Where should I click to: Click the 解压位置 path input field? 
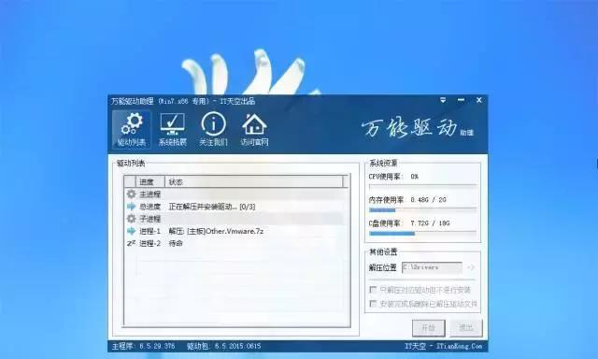coord(432,267)
